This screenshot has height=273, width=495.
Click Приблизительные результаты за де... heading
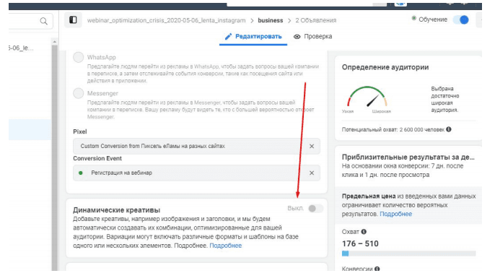(408, 157)
